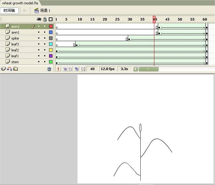Click the timeline scroll left arrow
Screen dimensions: 215x185
click(136, 69)
